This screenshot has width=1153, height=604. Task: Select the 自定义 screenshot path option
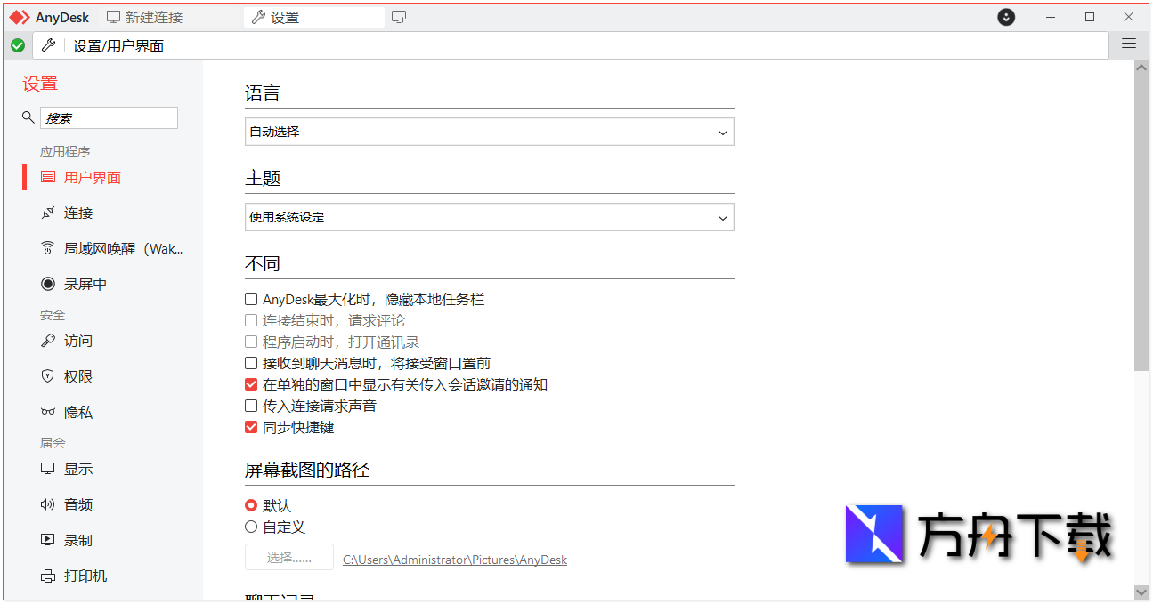coord(251,526)
